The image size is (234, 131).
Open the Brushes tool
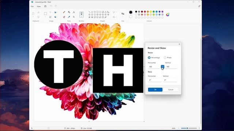pos(82,14)
